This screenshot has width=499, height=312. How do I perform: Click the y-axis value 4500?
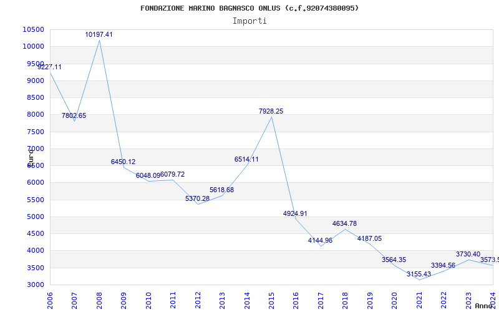[35, 233]
